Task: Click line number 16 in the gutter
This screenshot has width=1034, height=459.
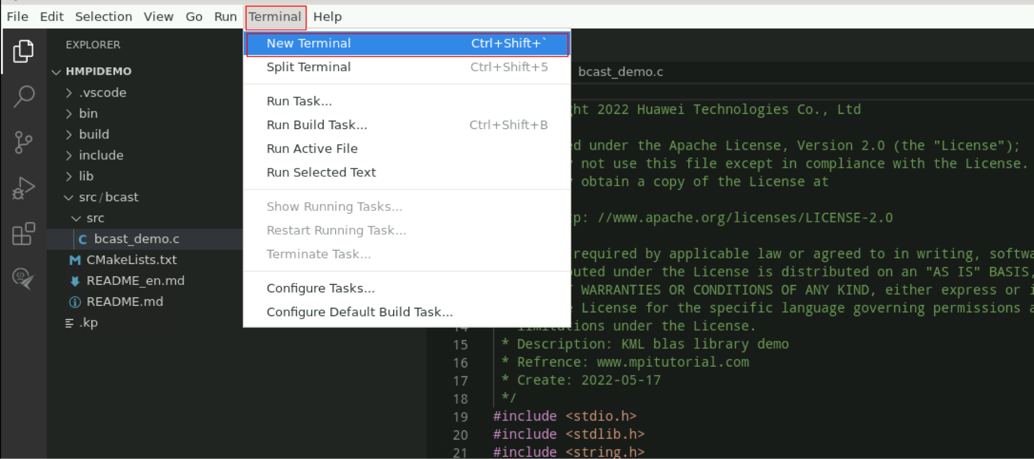Action: pyautogui.click(x=460, y=362)
